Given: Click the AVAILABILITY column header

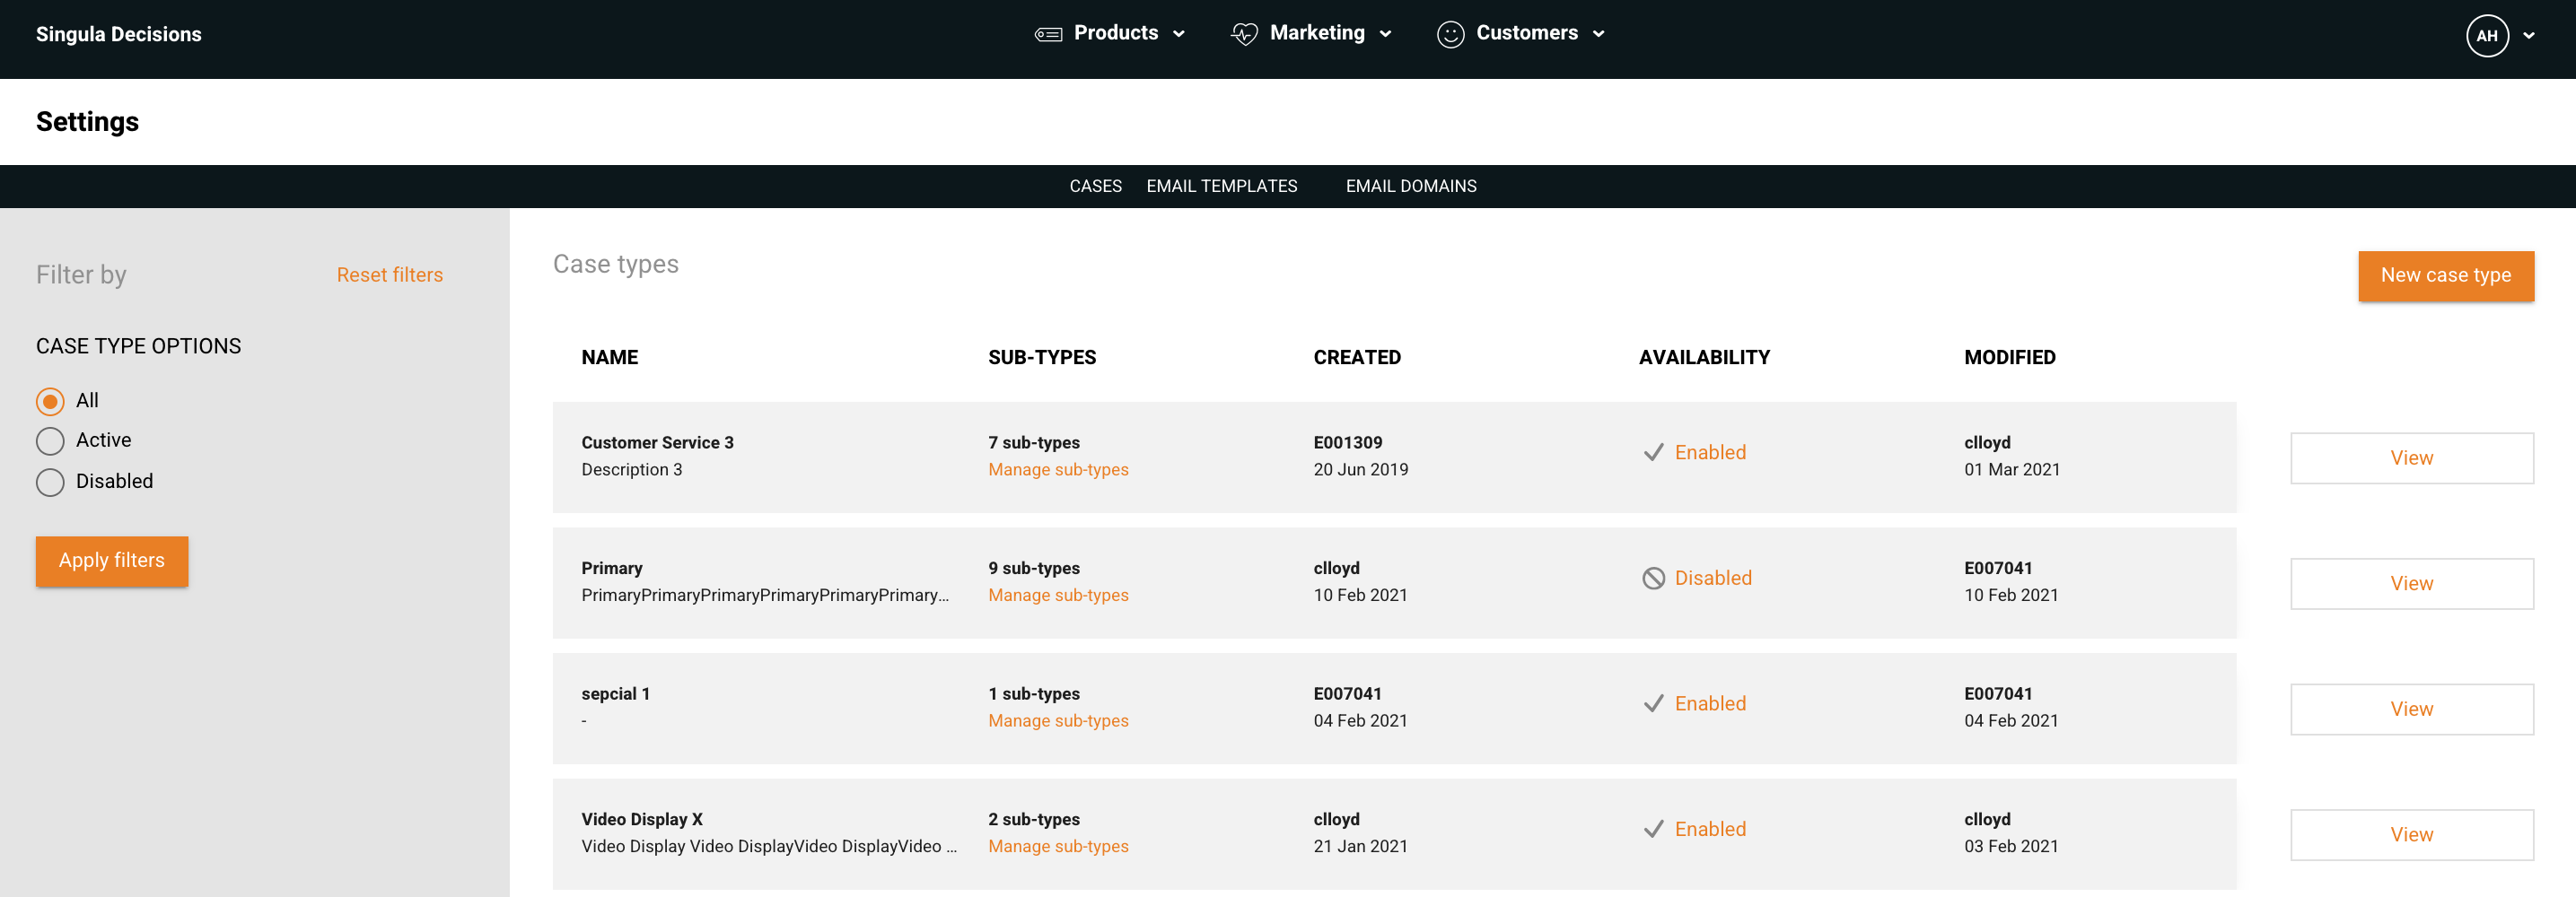Looking at the screenshot, I should [1704, 358].
